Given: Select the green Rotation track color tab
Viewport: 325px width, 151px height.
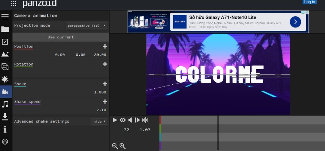Looking at the screenshot, I should (x=160, y=129).
